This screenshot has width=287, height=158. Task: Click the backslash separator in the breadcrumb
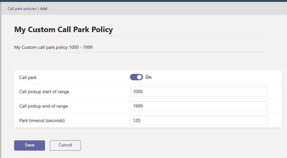pyautogui.click(x=38, y=9)
